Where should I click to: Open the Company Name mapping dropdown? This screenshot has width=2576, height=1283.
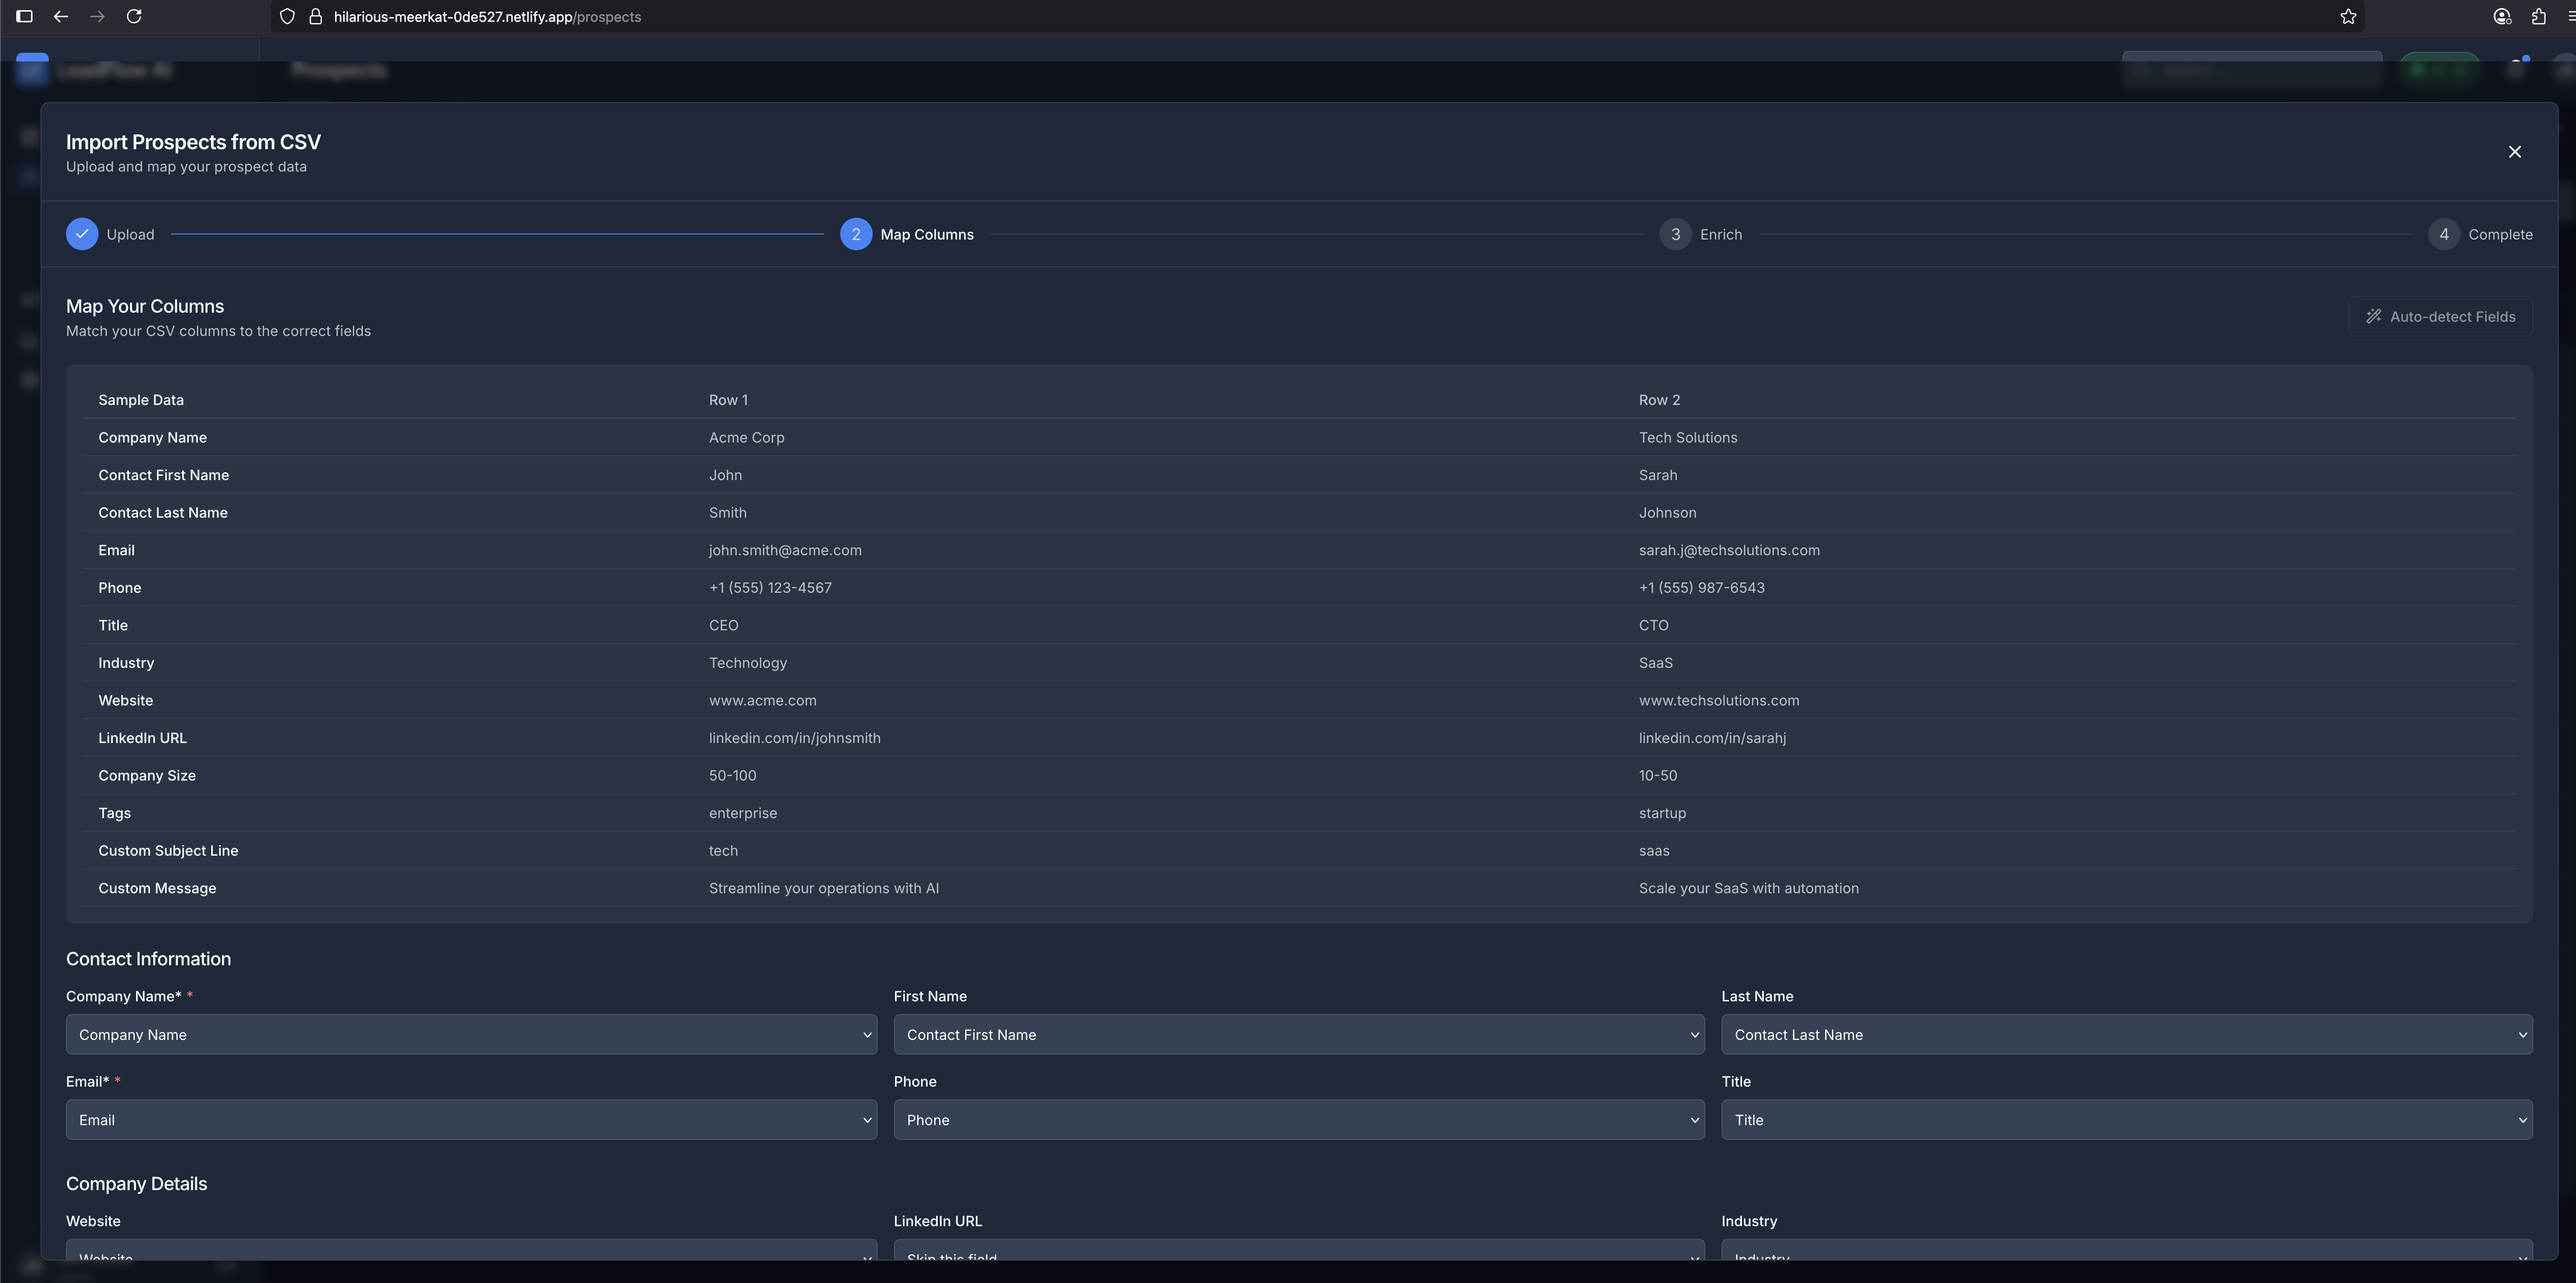pos(471,1034)
